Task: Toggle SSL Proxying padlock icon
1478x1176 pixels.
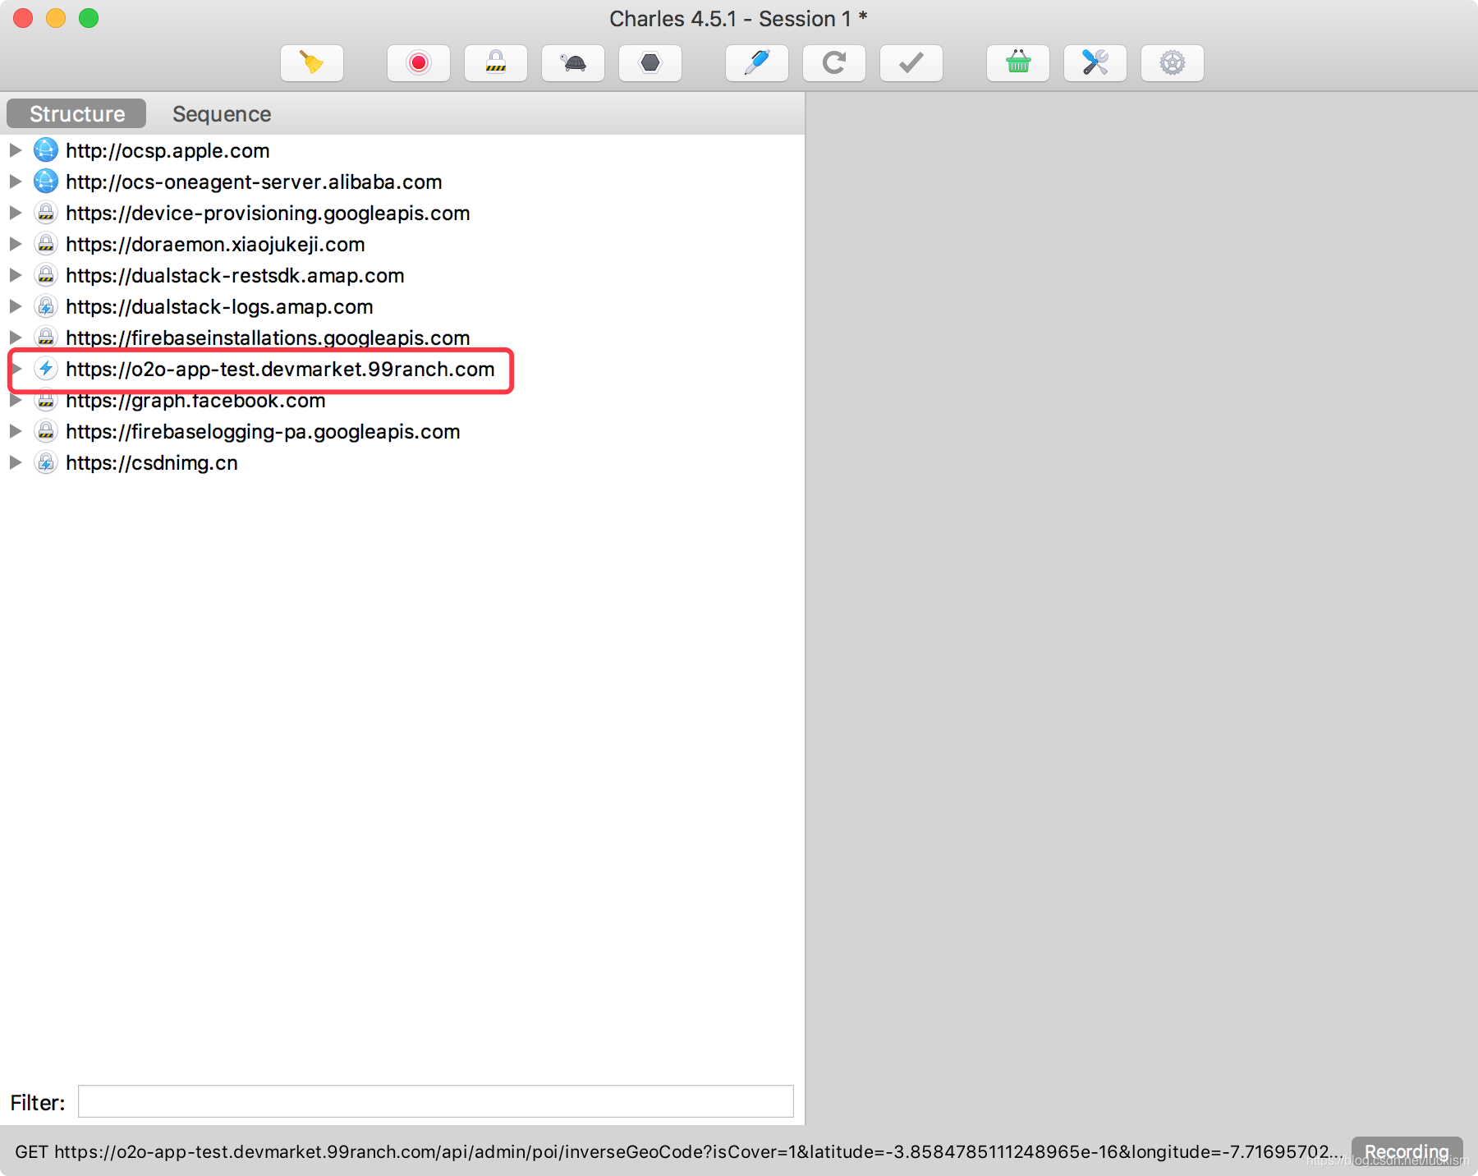Action: pos(496,63)
